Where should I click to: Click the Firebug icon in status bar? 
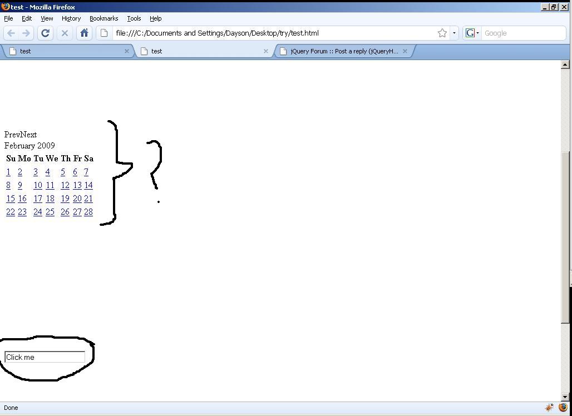coord(549,408)
